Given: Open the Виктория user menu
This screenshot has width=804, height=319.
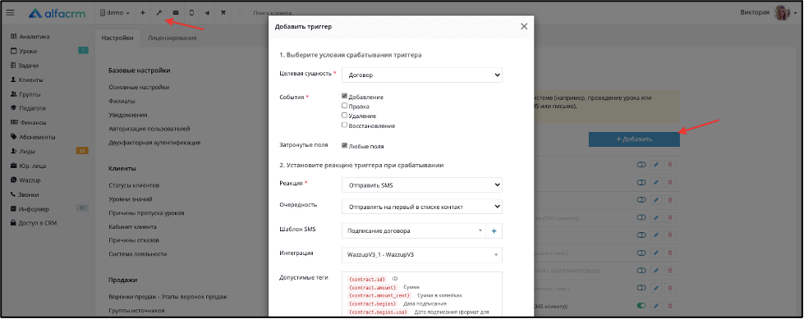Looking at the screenshot, I should [x=769, y=13].
